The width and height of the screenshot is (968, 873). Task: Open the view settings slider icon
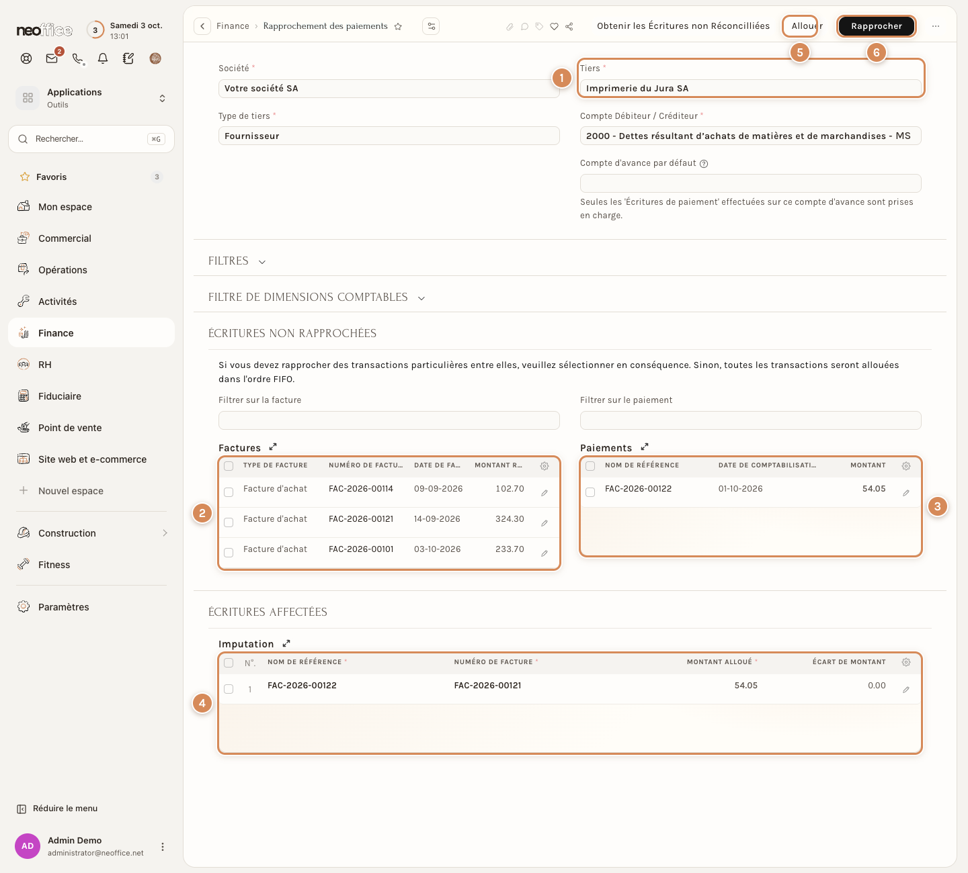coord(431,26)
